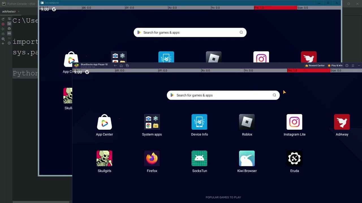Screen dimensions: 362x203
Task: Click the Device Info icon in the CV2 window
Action: point(166,57)
